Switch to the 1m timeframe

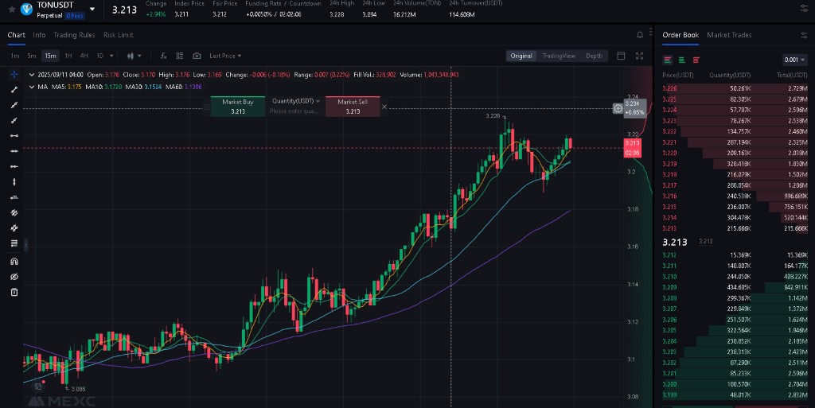coord(15,56)
